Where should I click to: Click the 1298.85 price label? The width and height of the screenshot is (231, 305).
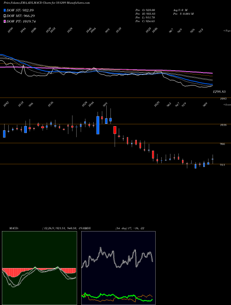[219, 91]
